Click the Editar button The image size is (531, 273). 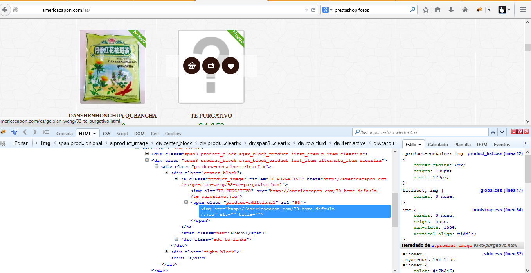pyautogui.click(x=21, y=143)
